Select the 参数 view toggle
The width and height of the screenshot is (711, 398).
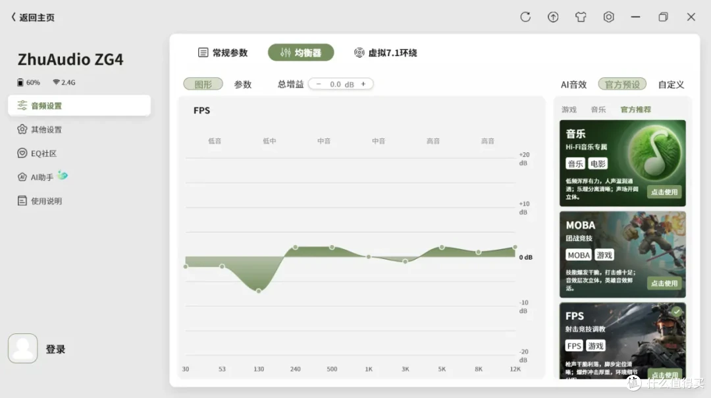tap(242, 84)
